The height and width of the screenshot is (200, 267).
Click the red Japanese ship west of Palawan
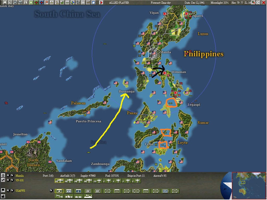click(6, 103)
